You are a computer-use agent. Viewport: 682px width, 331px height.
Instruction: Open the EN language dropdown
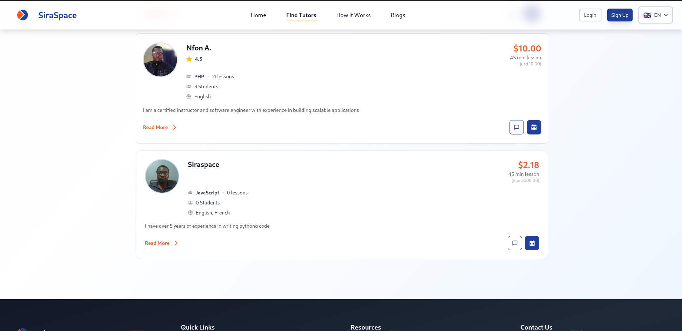pos(656,15)
